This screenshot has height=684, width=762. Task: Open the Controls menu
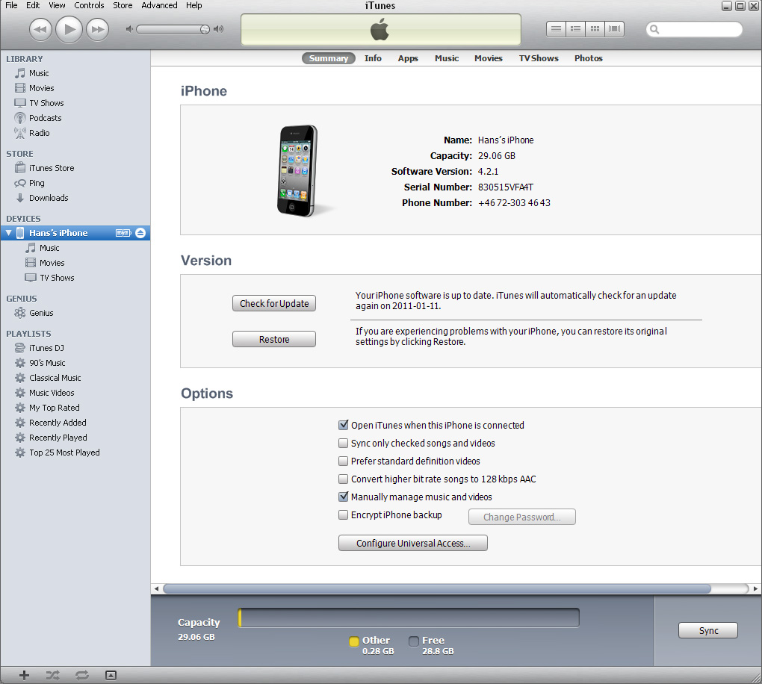click(89, 5)
